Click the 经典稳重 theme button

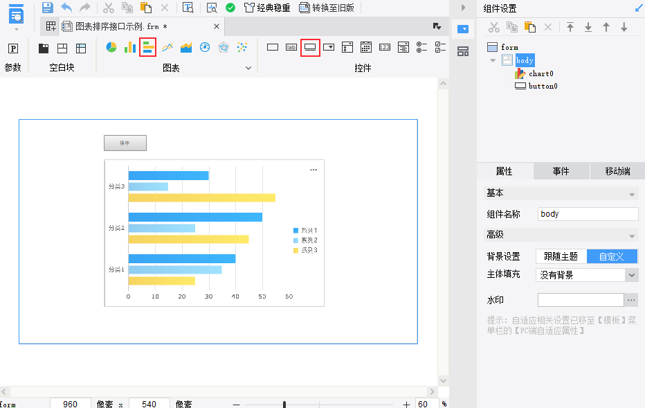pyautogui.click(x=267, y=8)
